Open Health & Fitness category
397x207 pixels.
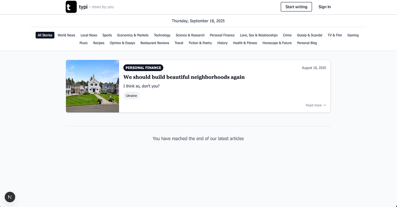(x=245, y=43)
